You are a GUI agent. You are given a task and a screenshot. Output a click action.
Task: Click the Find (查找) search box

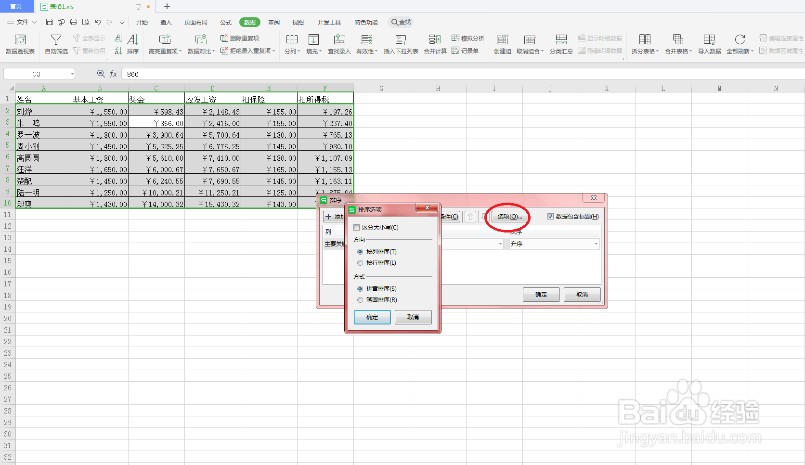[x=402, y=22]
